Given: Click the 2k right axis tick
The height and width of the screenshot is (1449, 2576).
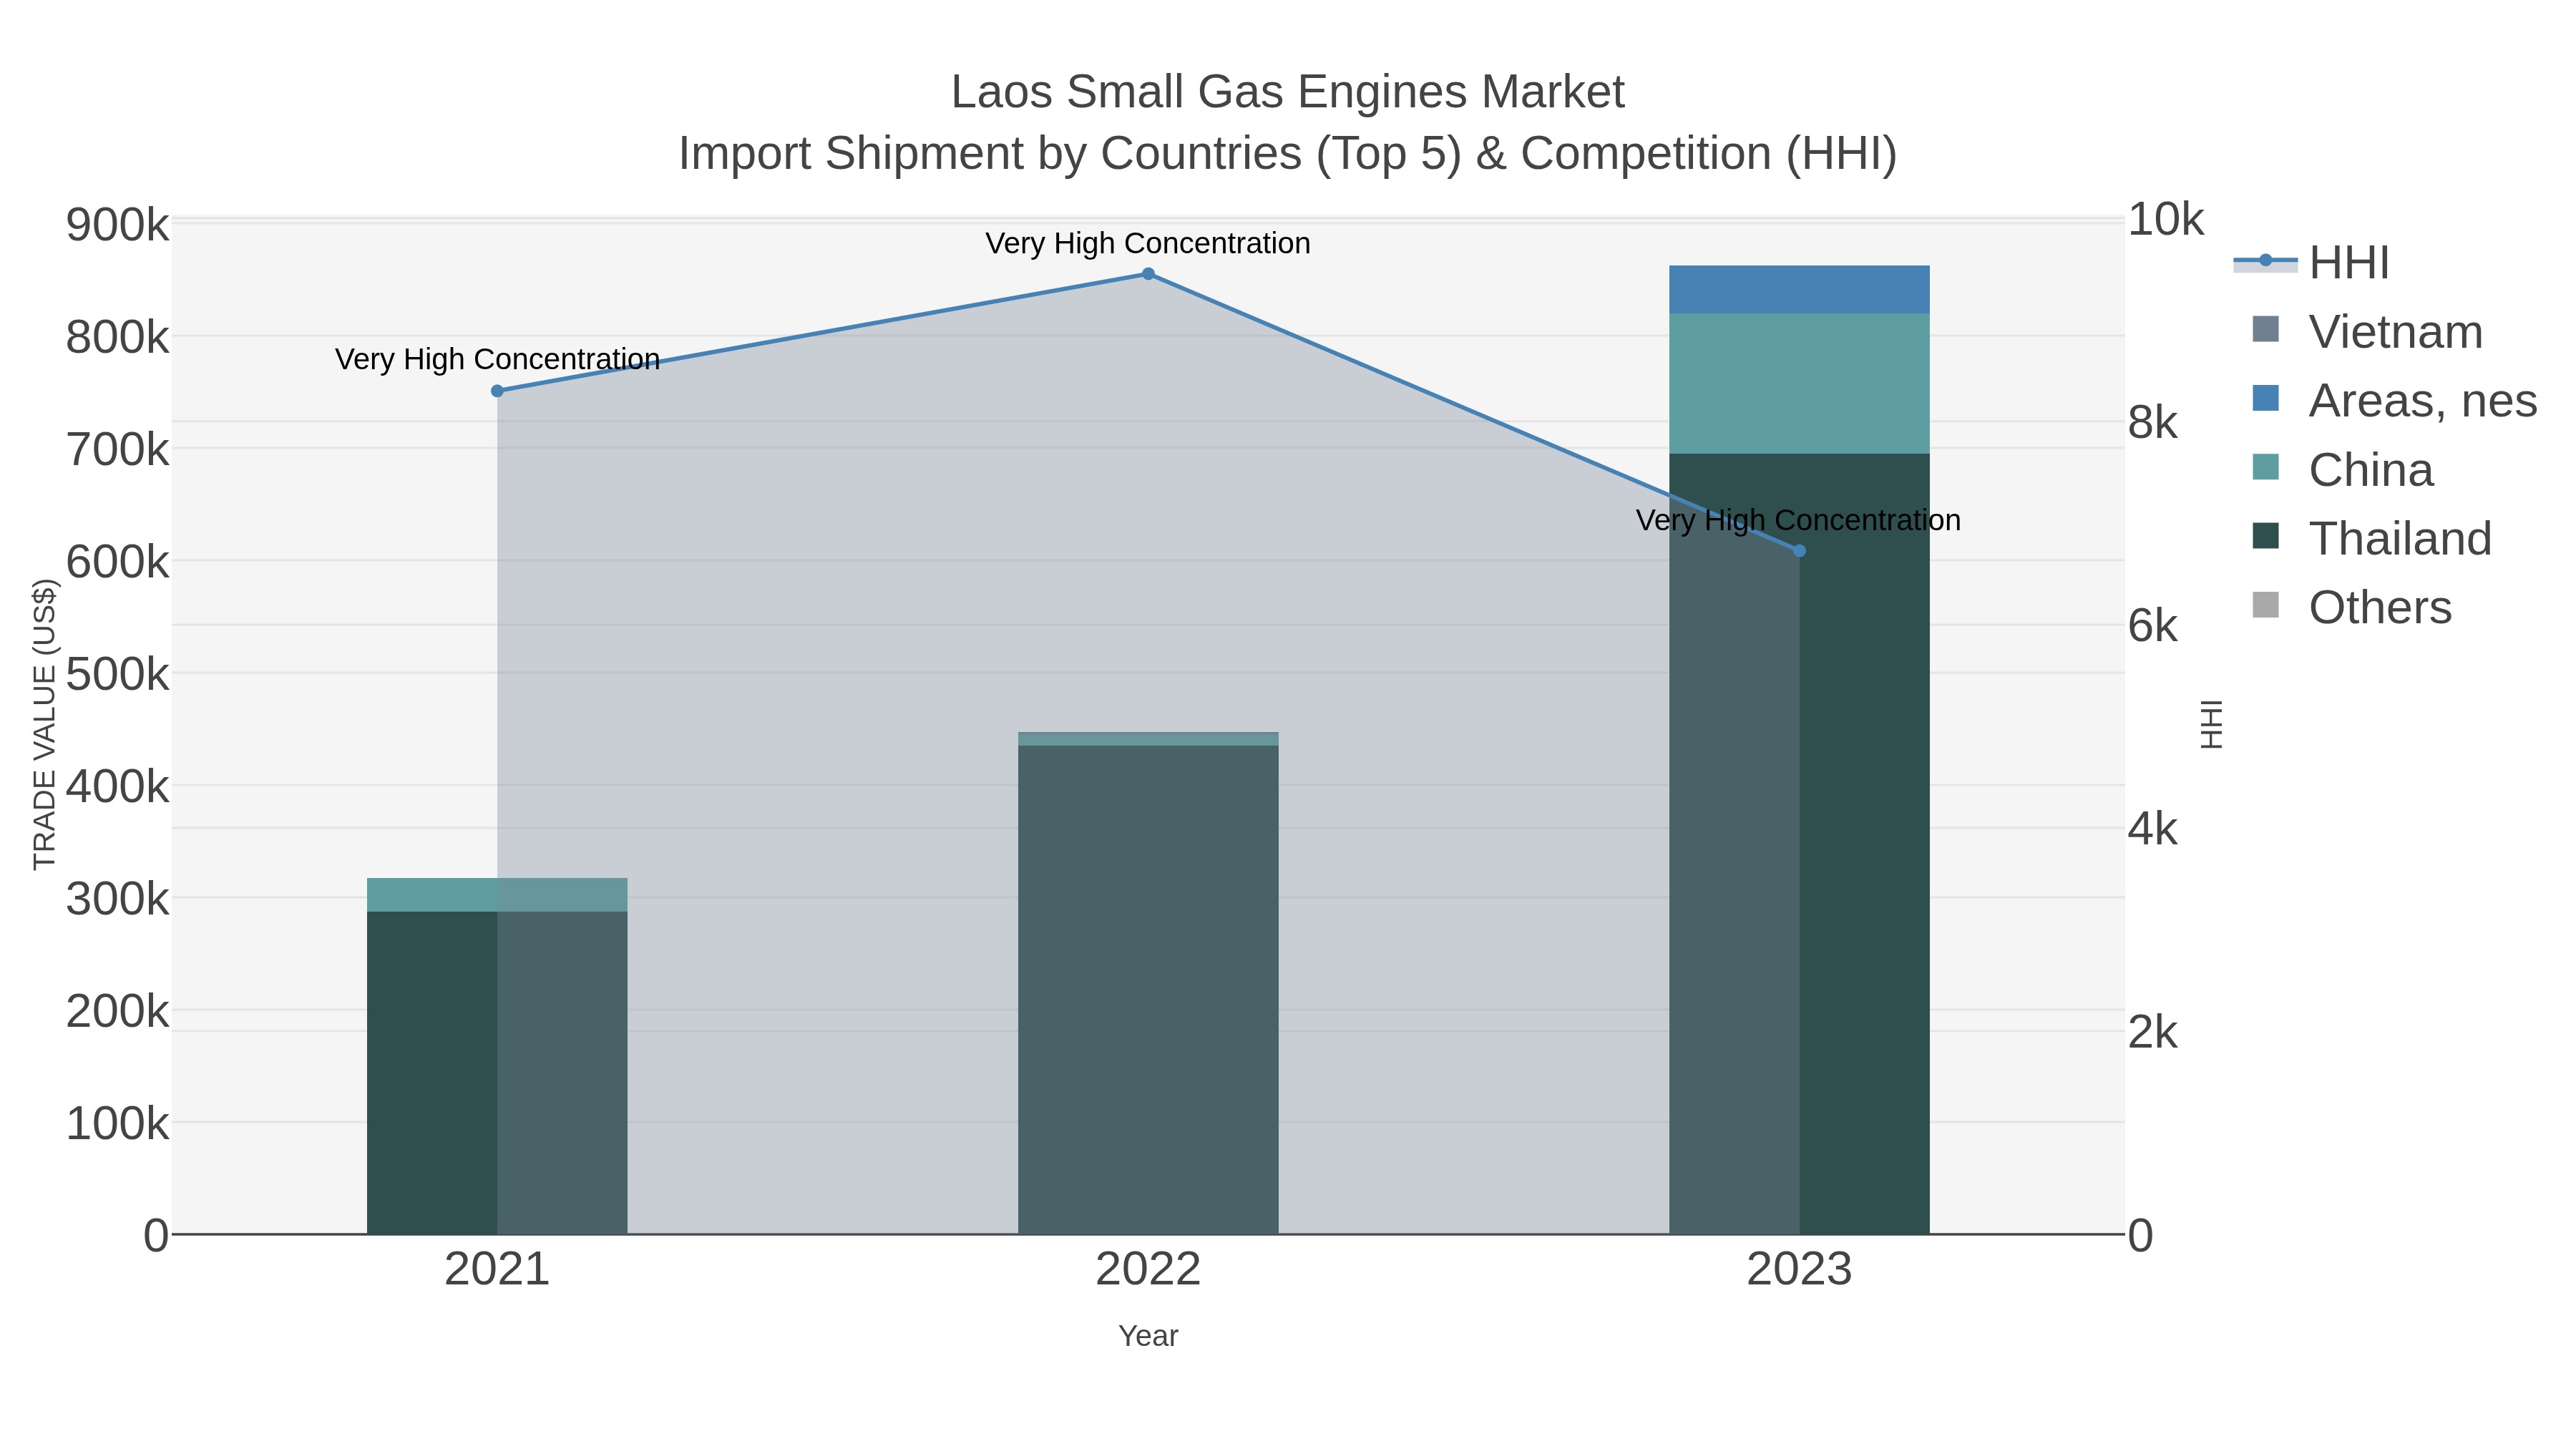Looking at the screenshot, I should tap(2153, 1032).
